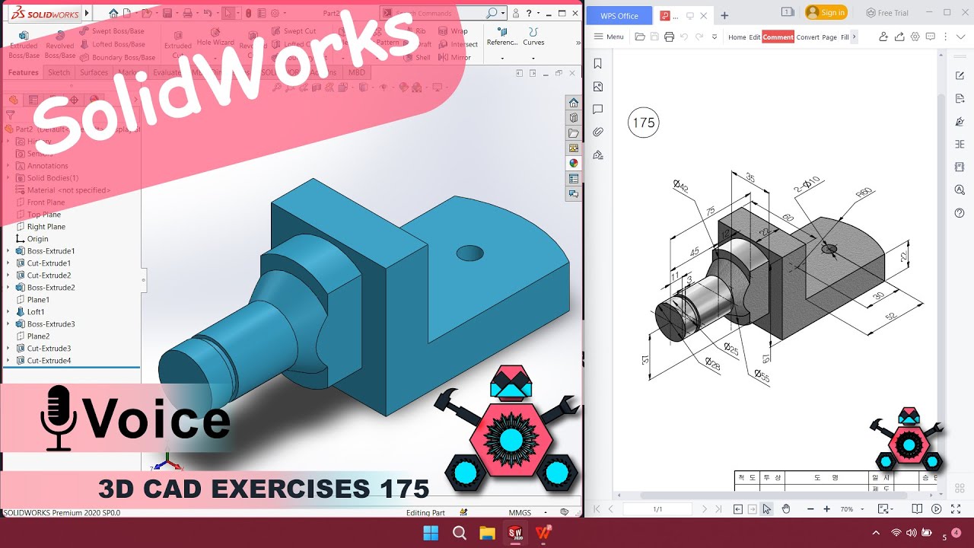
Task: Click the WPS print icon
Action: 669,37
